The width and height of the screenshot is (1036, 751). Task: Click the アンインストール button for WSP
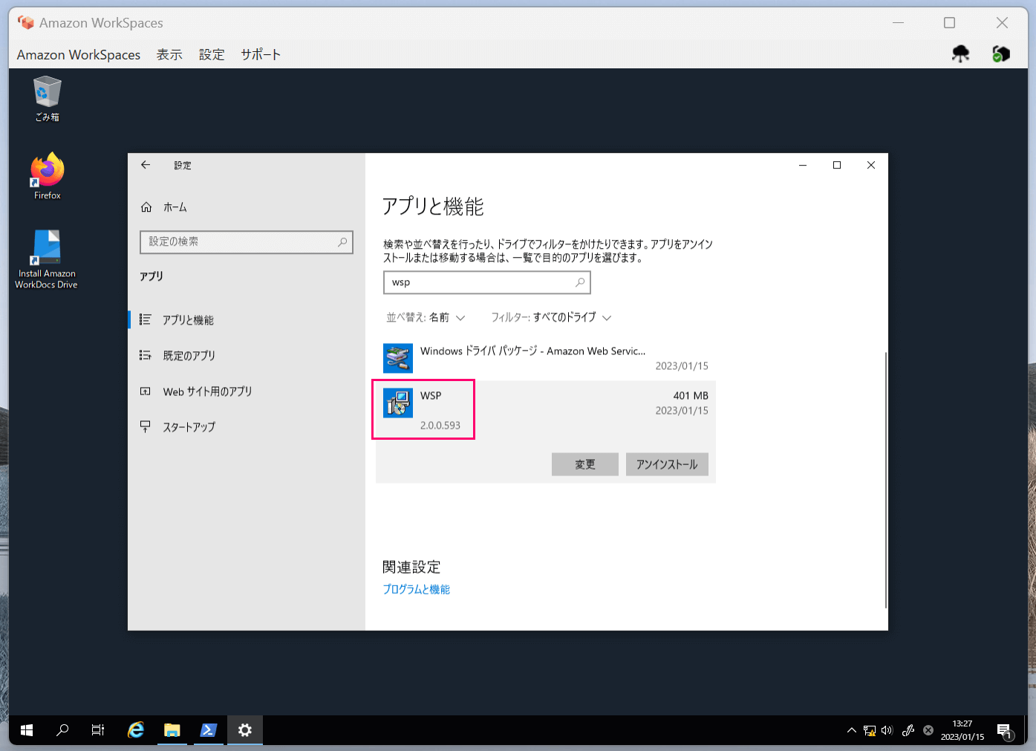(666, 464)
